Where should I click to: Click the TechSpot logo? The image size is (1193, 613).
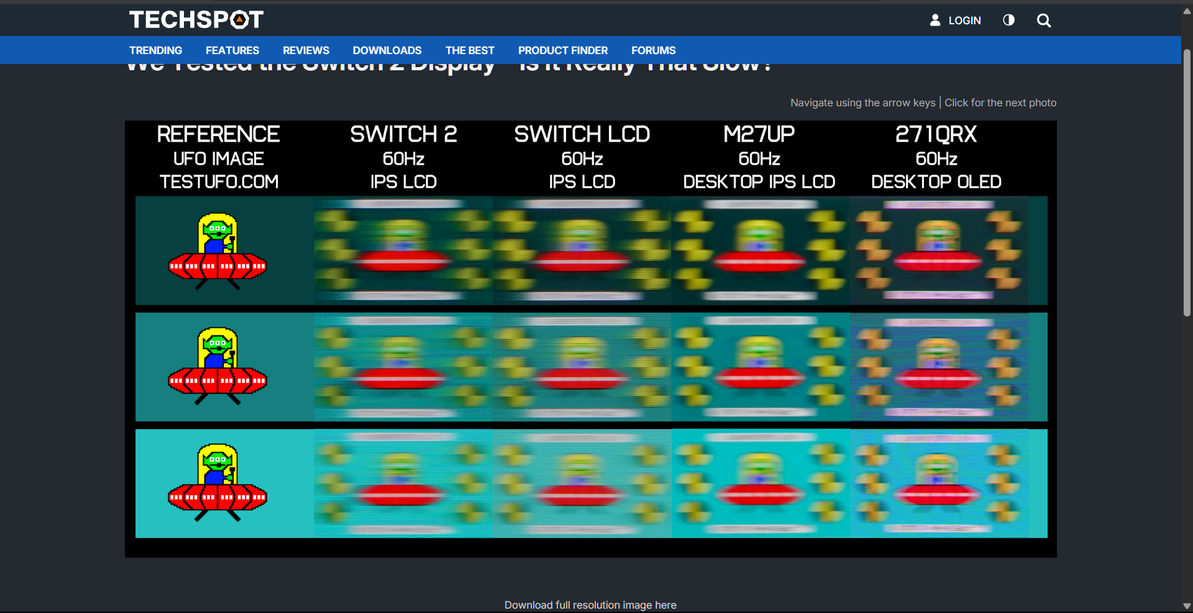coord(196,19)
